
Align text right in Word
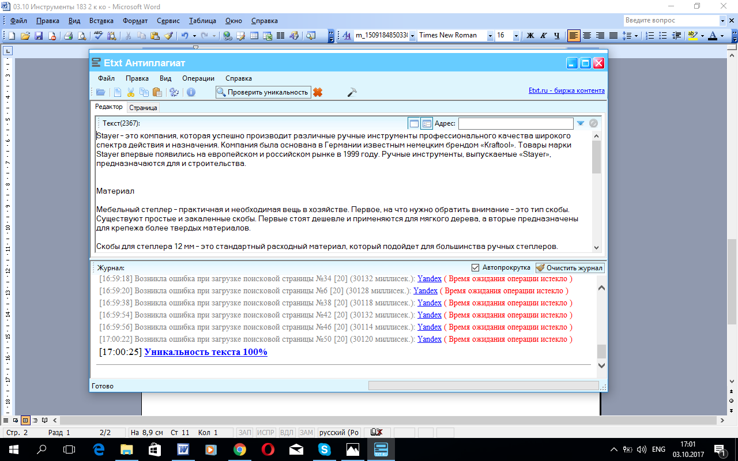[600, 36]
